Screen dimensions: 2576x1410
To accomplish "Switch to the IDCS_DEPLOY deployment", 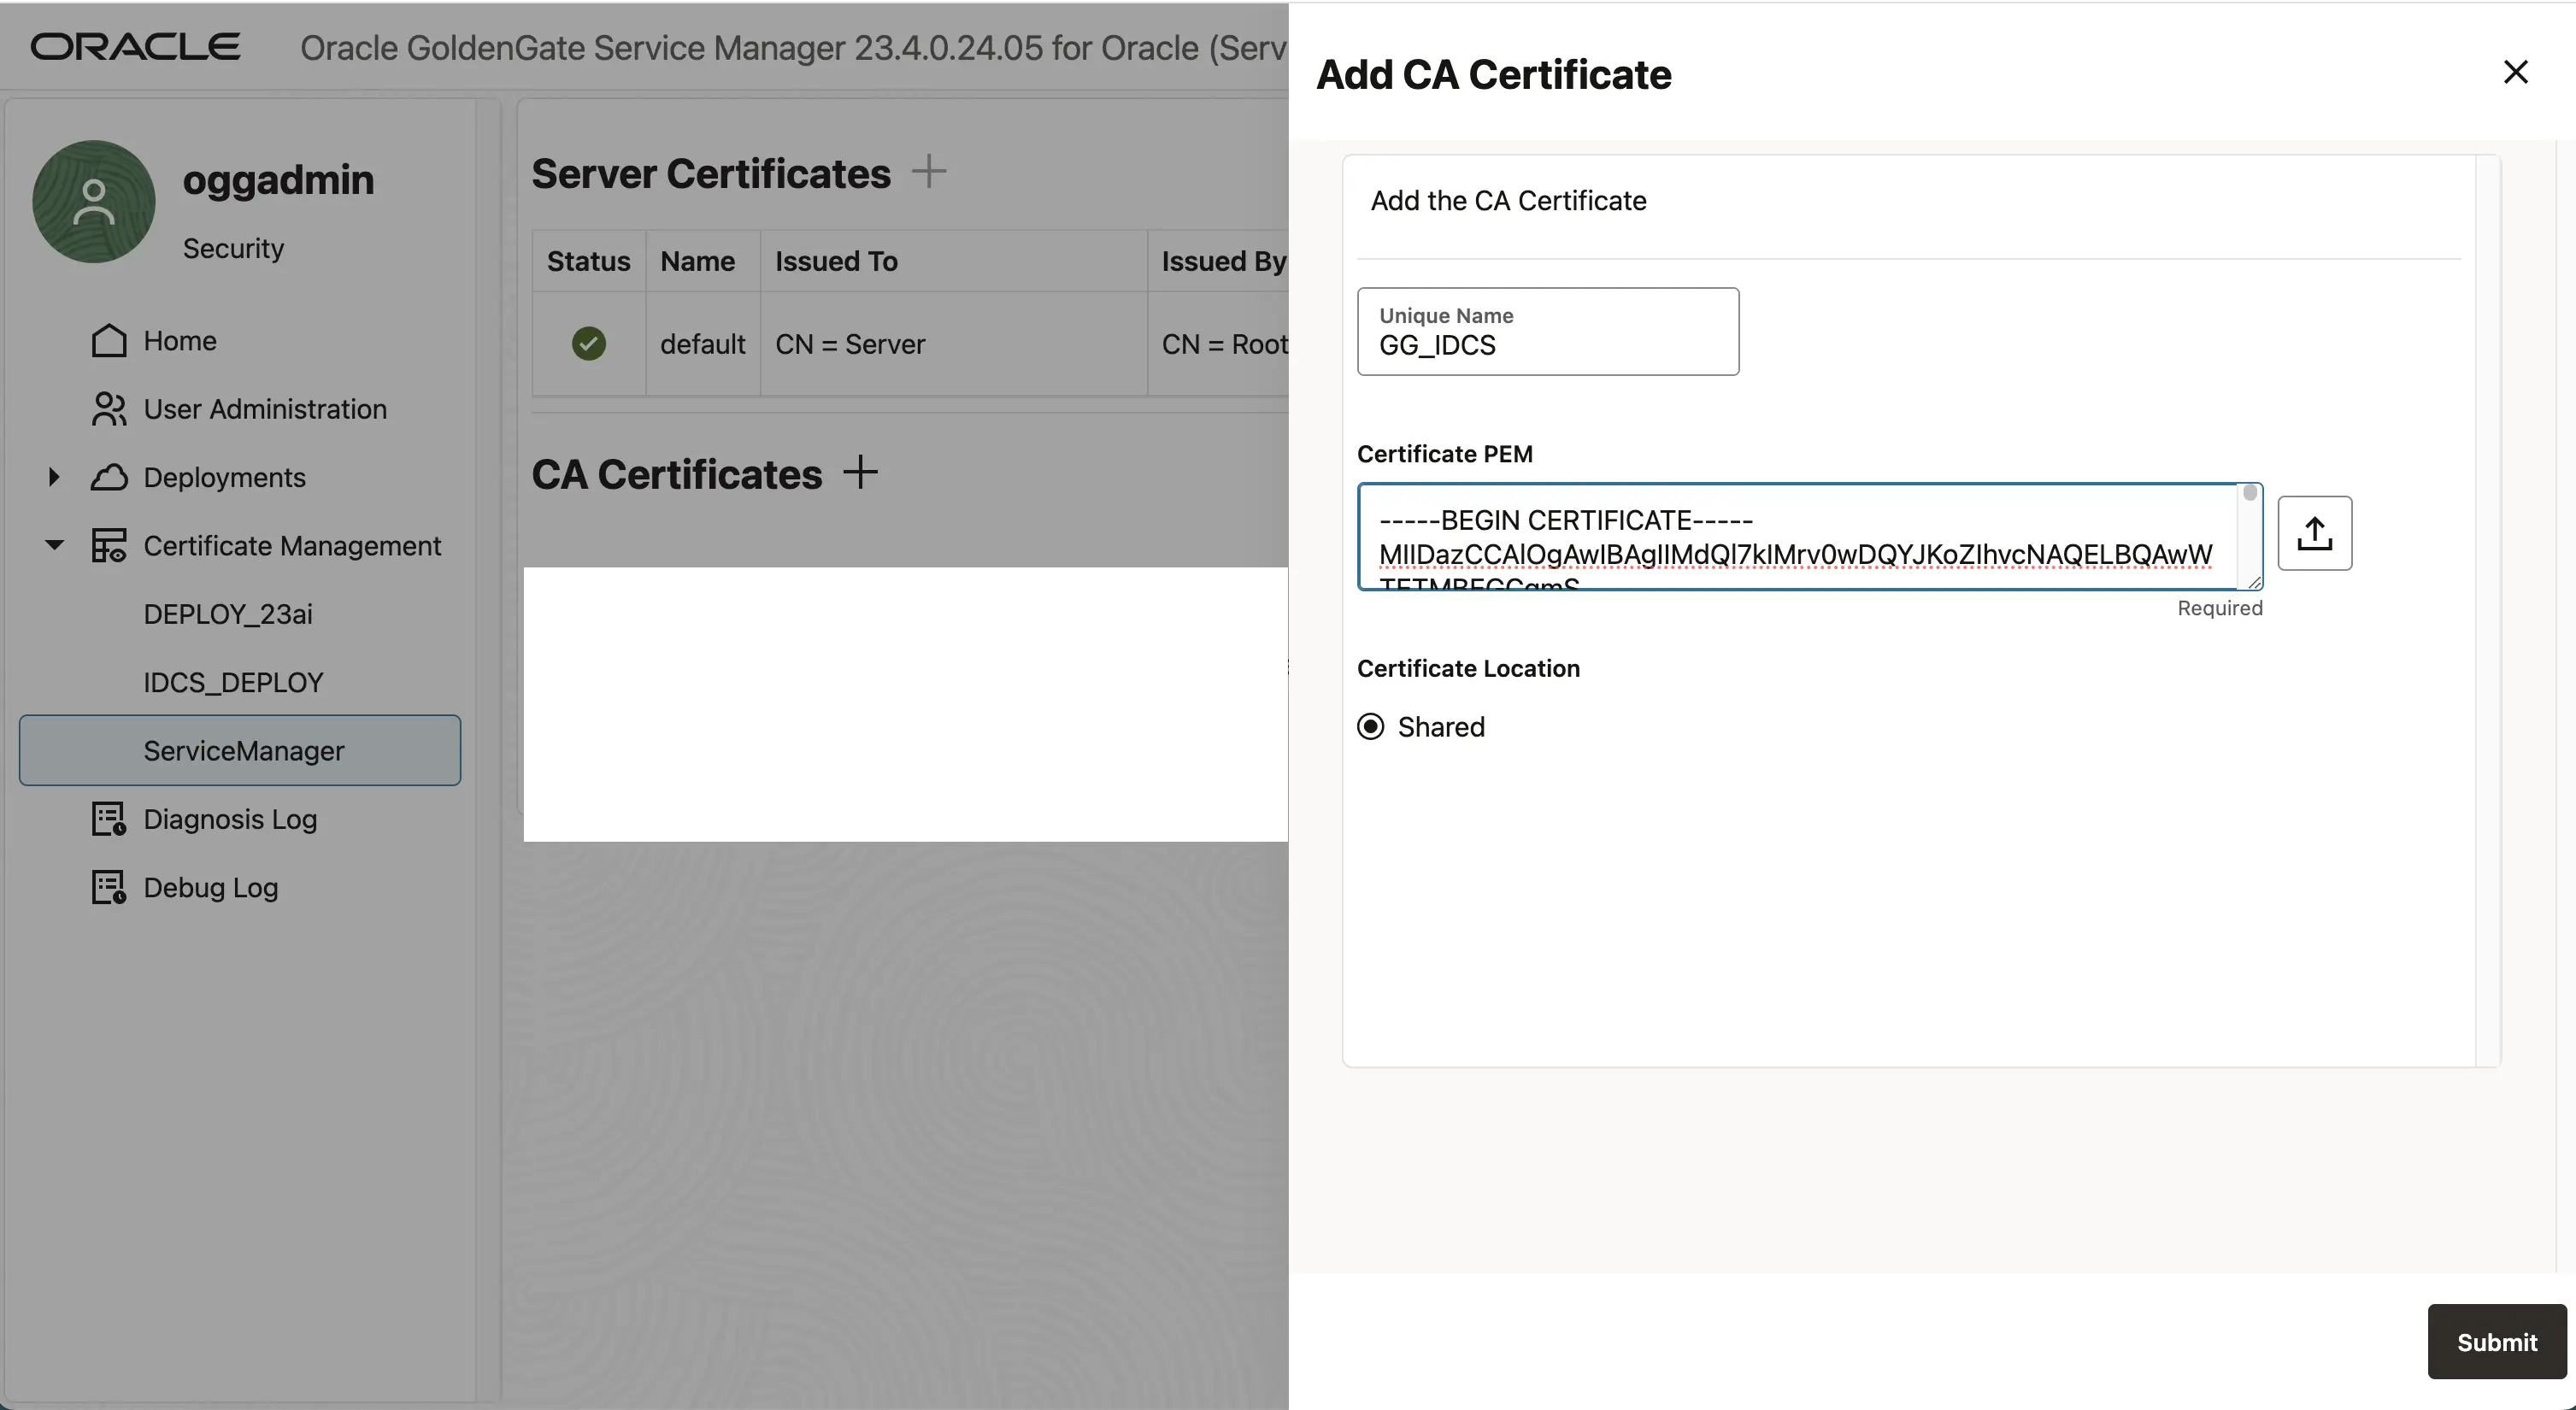I will [x=233, y=682].
